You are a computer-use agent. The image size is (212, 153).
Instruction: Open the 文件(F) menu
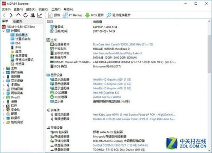coord(6,9)
